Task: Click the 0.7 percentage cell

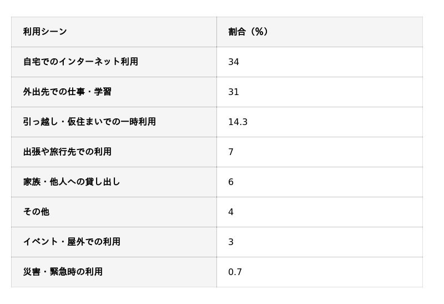Action: 235,272
